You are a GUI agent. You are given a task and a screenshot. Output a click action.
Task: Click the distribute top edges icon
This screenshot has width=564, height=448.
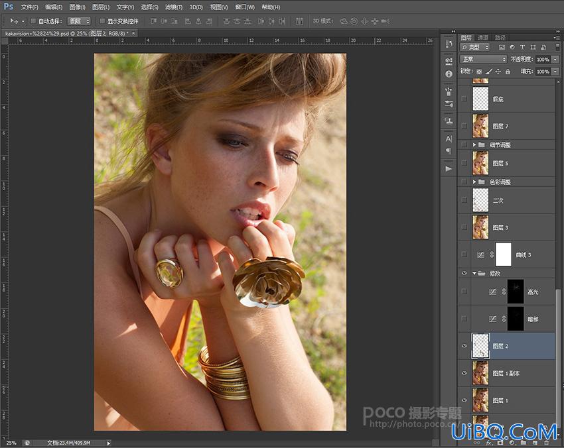(x=226, y=21)
